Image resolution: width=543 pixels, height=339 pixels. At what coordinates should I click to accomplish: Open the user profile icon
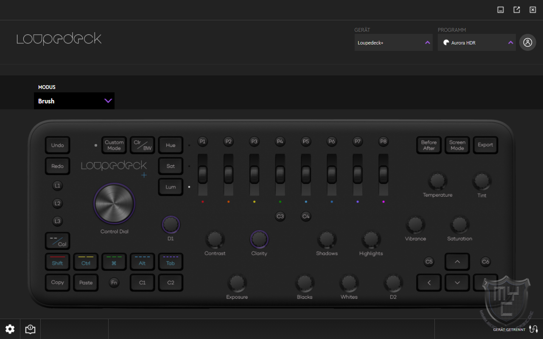point(528,42)
